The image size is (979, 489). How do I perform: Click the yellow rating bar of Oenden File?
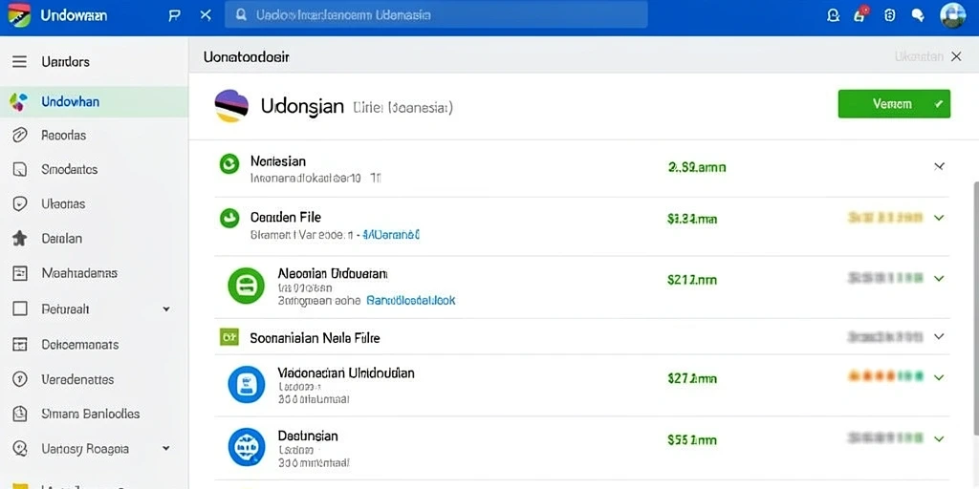coord(885,218)
